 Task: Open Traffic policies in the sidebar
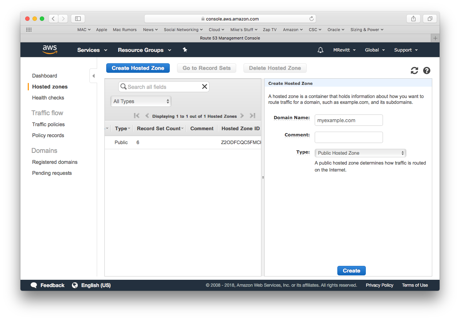tap(49, 124)
